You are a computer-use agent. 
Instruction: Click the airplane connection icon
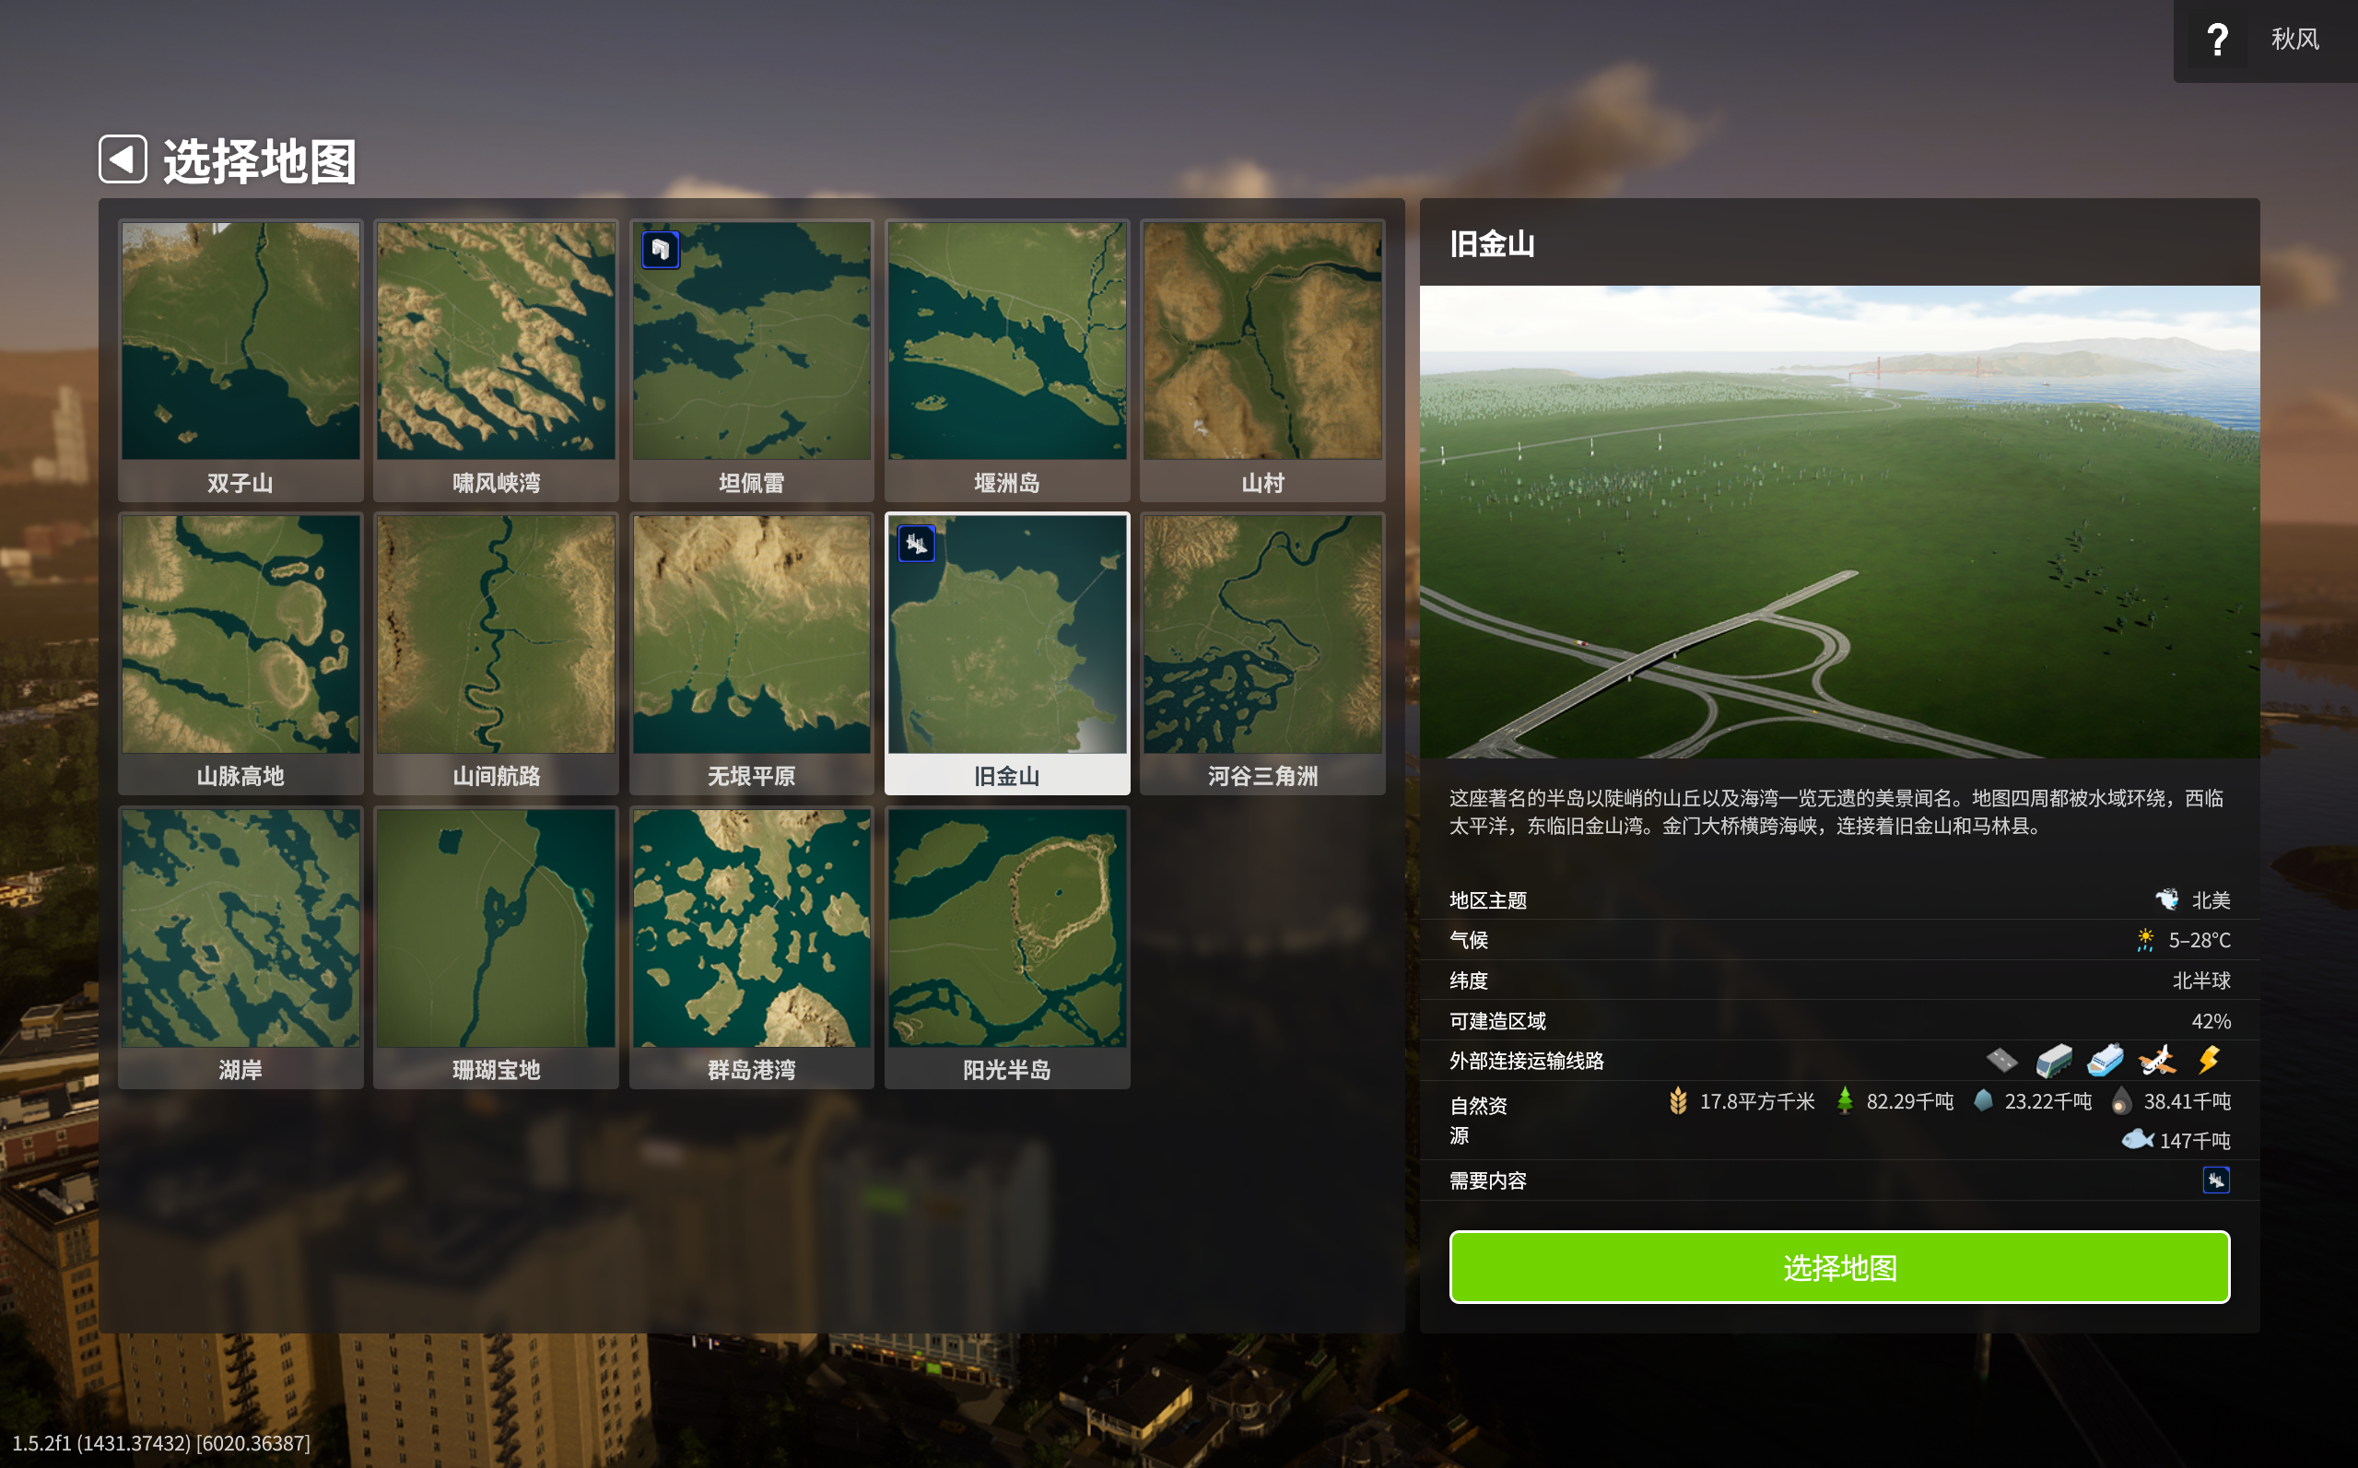[x=2156, y=1060]
